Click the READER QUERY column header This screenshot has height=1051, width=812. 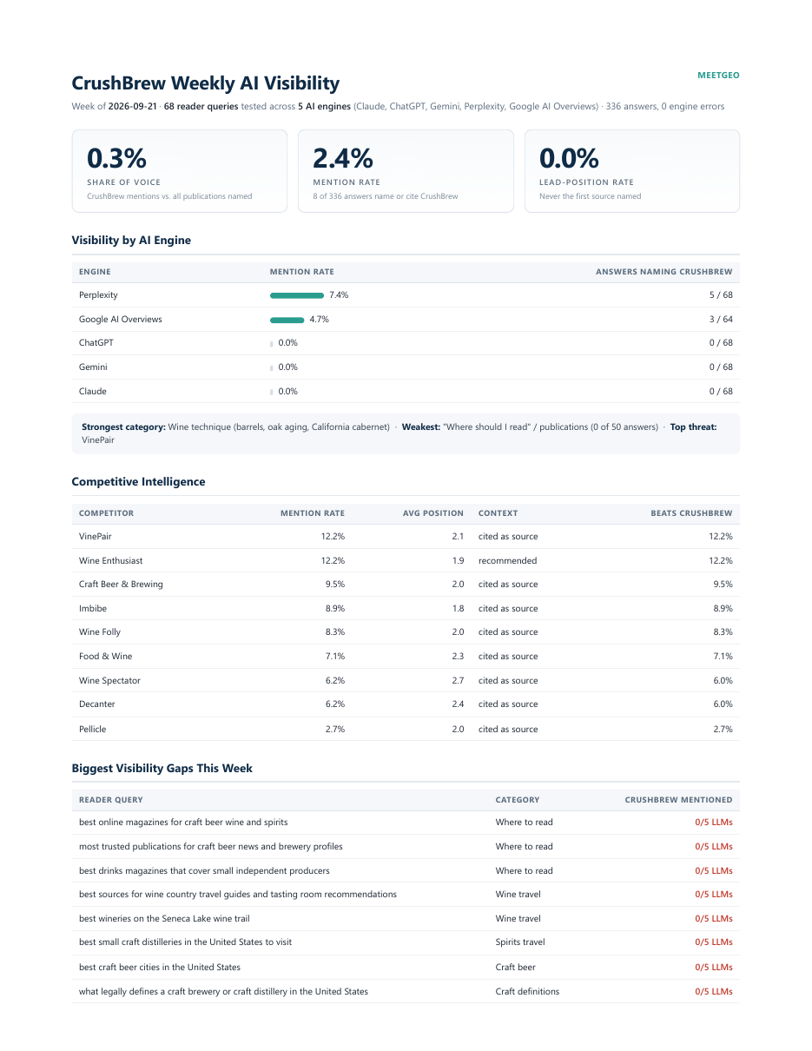pyautogui.click(x=111, y=800)
